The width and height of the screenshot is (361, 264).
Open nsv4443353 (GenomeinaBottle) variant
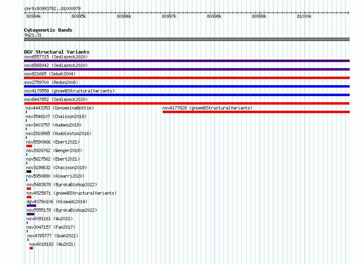pos(60,108)
